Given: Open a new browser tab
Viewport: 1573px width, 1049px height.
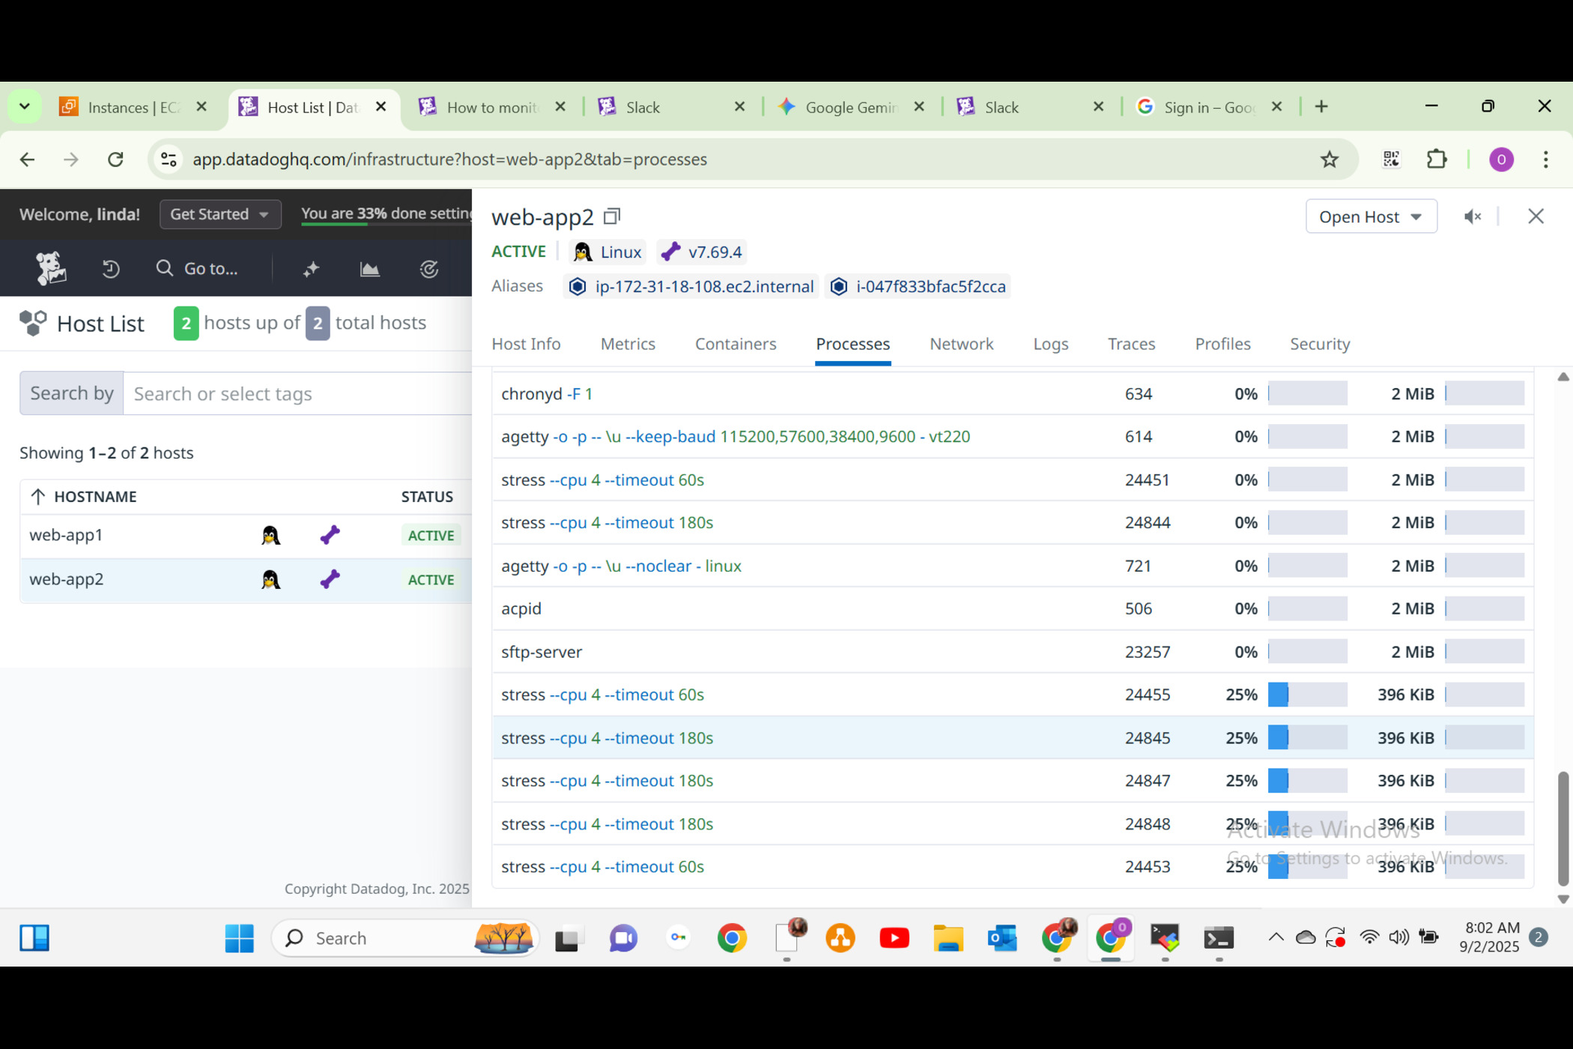Looking at the screenshot, I should 1321,107.
